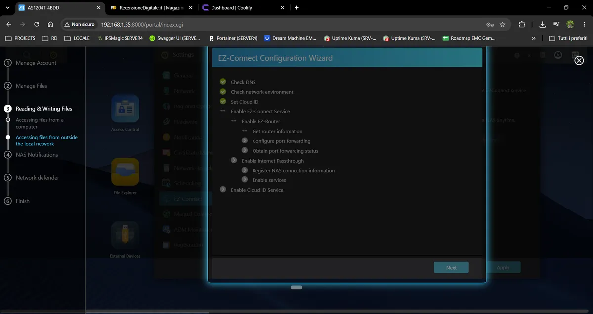Click the address bar URL field
The height and width of the screenshot is (314, 593).
(292, 24)
